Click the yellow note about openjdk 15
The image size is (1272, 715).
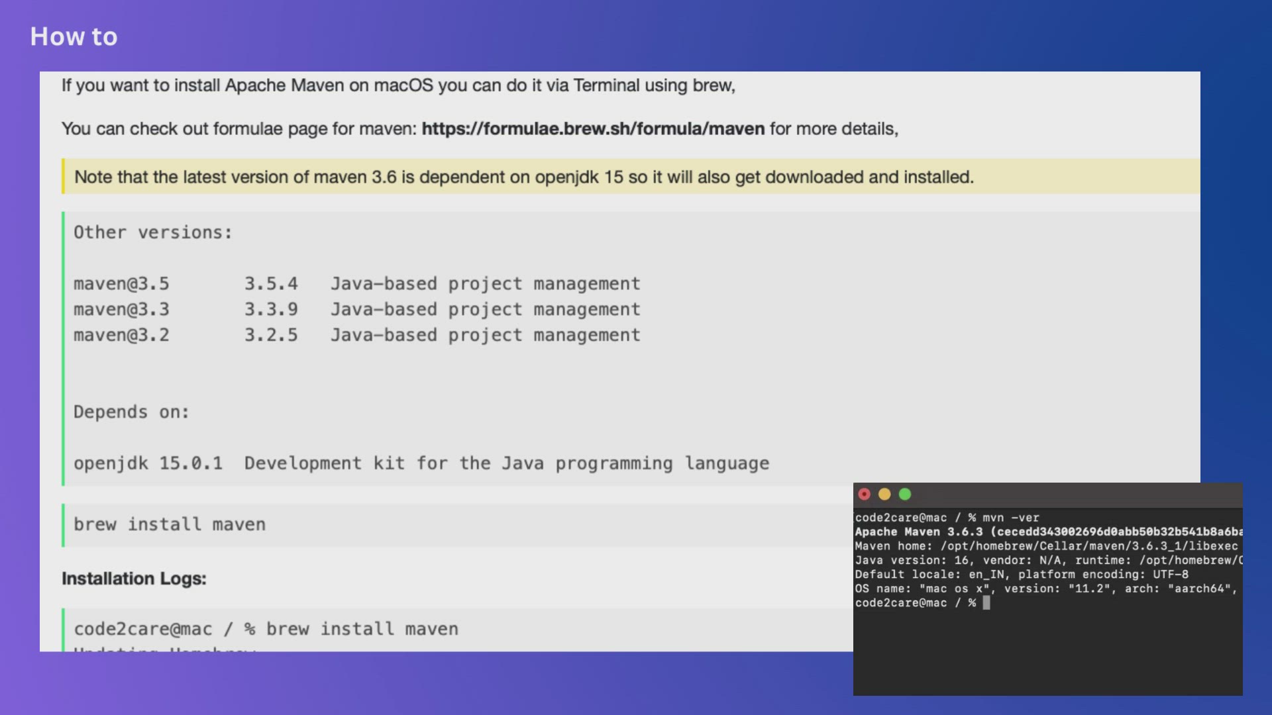coord(523,177)
